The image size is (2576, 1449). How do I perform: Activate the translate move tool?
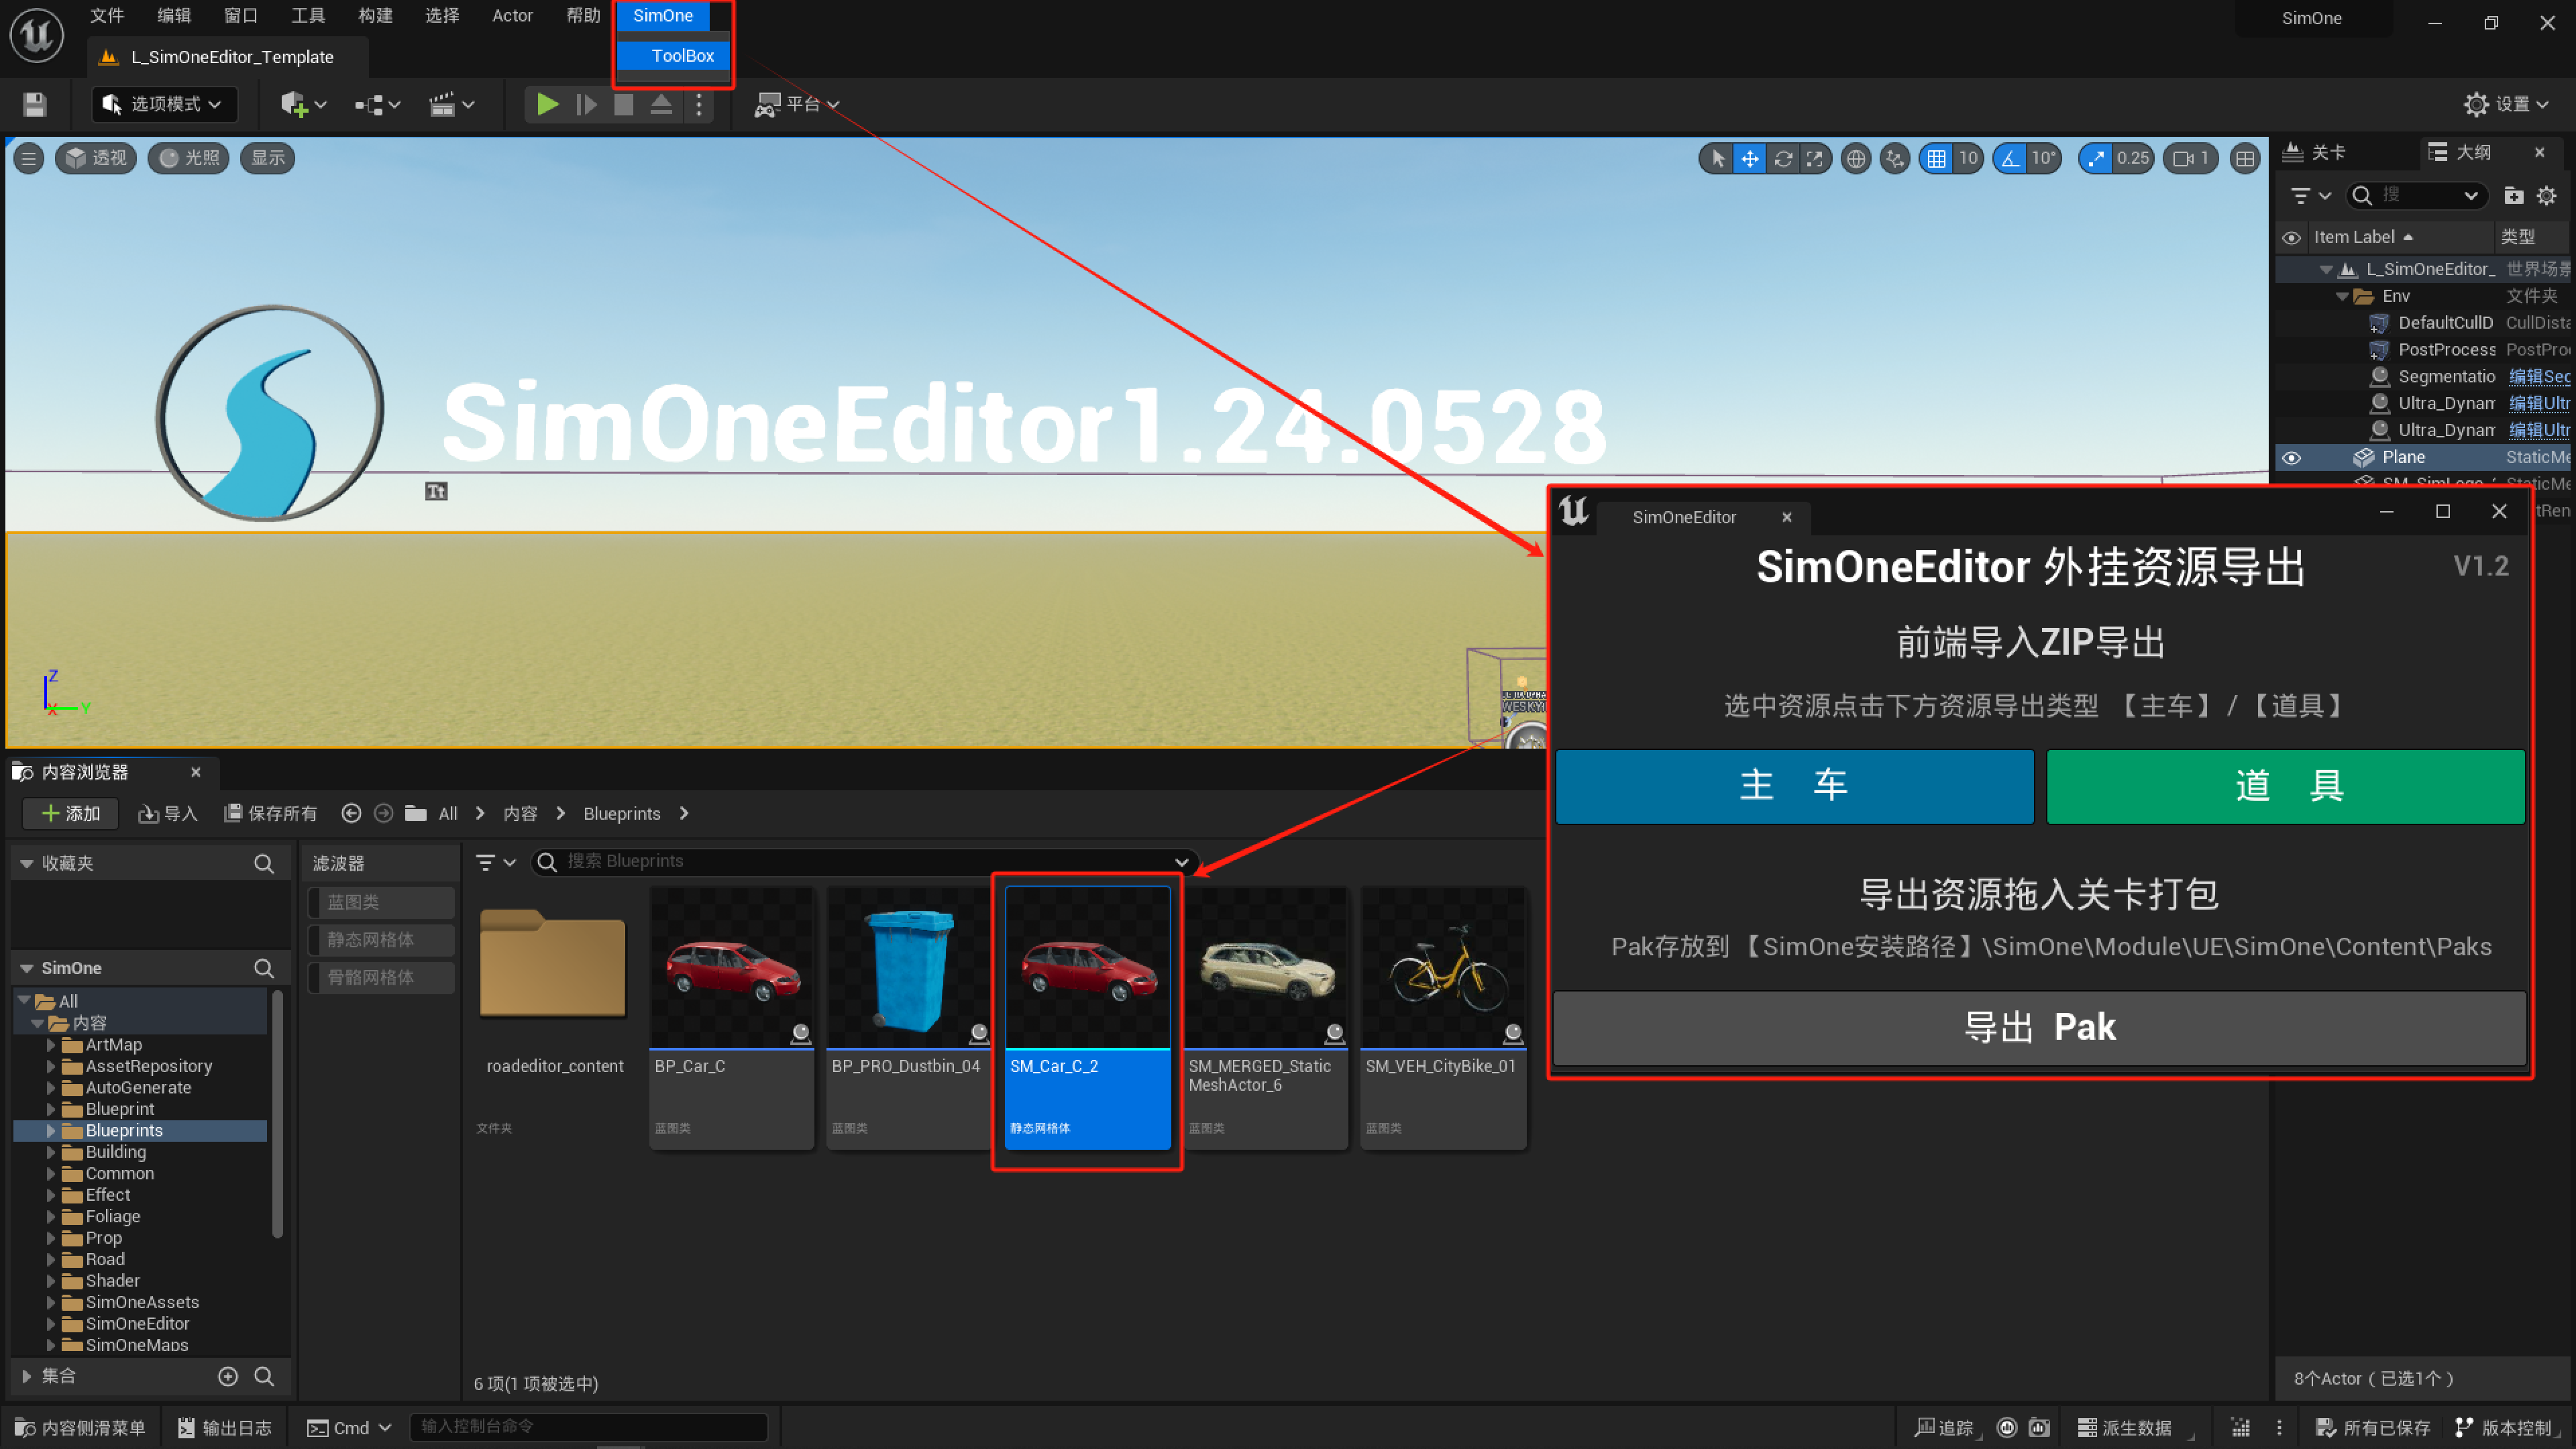tap(1750, 158)
